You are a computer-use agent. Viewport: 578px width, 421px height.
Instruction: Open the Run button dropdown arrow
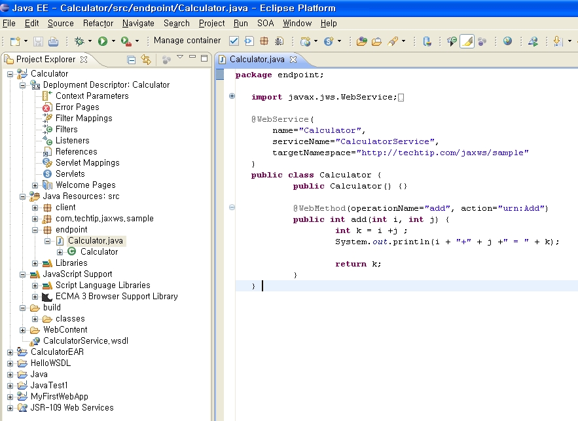(x=113, y=41)
